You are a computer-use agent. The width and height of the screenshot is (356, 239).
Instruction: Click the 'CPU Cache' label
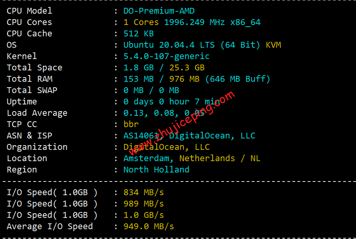point(29,33)
